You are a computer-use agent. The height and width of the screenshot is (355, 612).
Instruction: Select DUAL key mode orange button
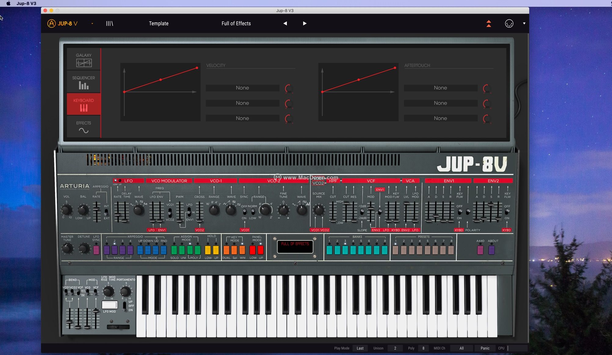coord(226,250)
